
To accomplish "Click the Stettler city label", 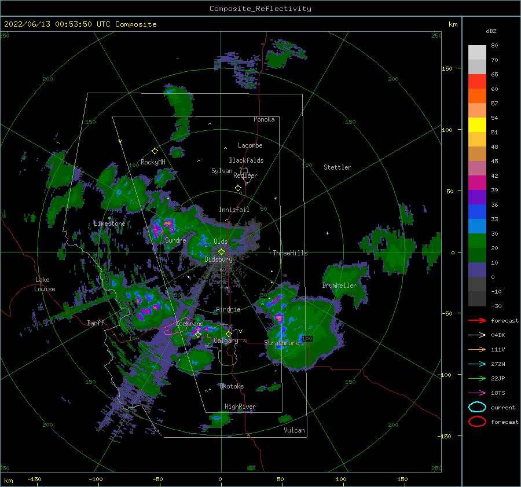I will pyautogui.click(x=337, y=167).
